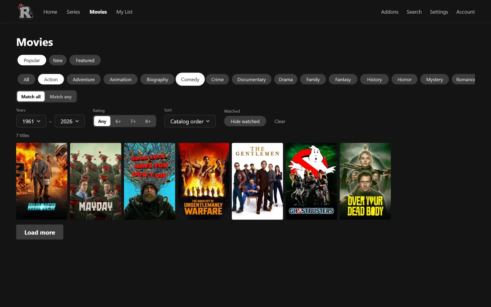Open the Account page
Image resolution: width=491 pixels, height=307 pixels.
465,12
